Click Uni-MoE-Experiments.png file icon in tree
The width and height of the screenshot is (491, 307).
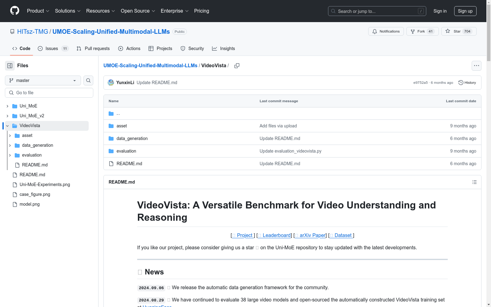15,185
